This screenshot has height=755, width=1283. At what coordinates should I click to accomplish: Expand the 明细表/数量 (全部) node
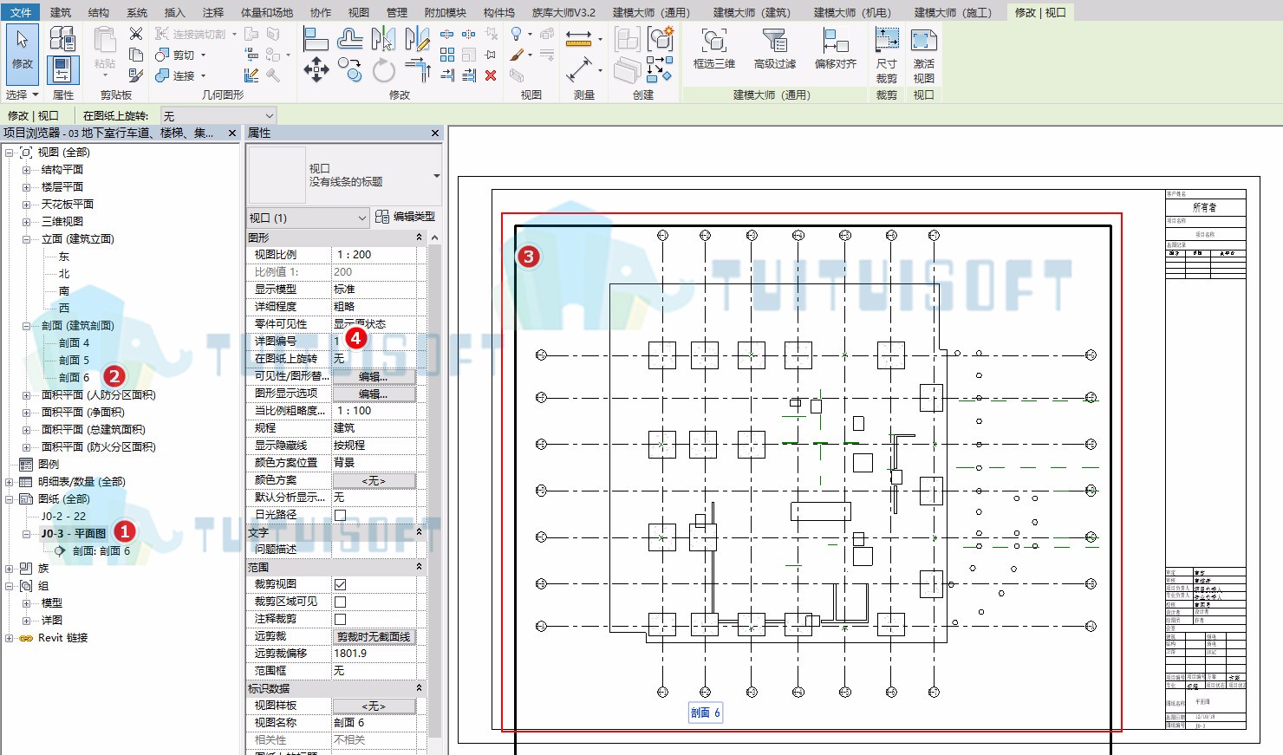click(x=9, y=482)
